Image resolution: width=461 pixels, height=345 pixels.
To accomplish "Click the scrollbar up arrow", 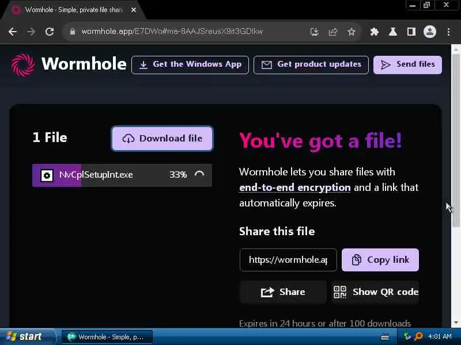I will click(x=456, y=49).
